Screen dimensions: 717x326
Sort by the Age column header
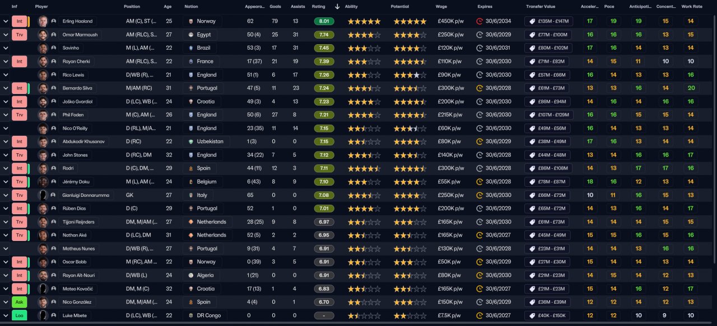click(167, 7)
